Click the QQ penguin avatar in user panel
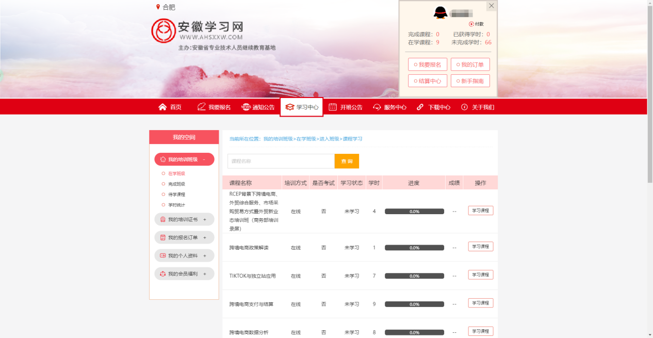653x338 pixels. pos(440,13)
